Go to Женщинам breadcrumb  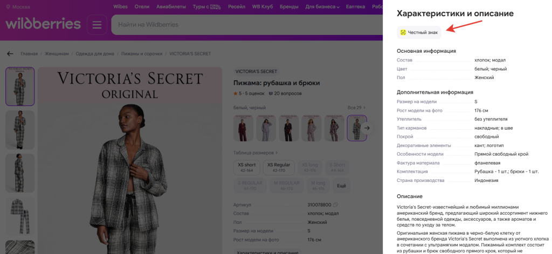tap(57, 54)
